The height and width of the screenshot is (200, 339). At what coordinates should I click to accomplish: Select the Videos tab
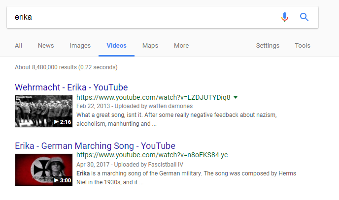click(116, 46)
